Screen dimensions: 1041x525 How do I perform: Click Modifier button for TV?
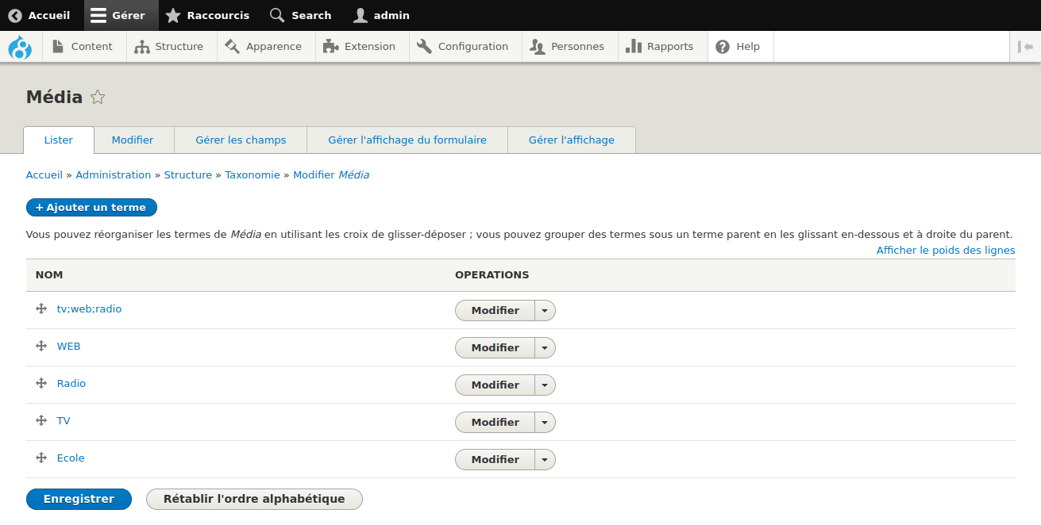(x=495, y=423)
